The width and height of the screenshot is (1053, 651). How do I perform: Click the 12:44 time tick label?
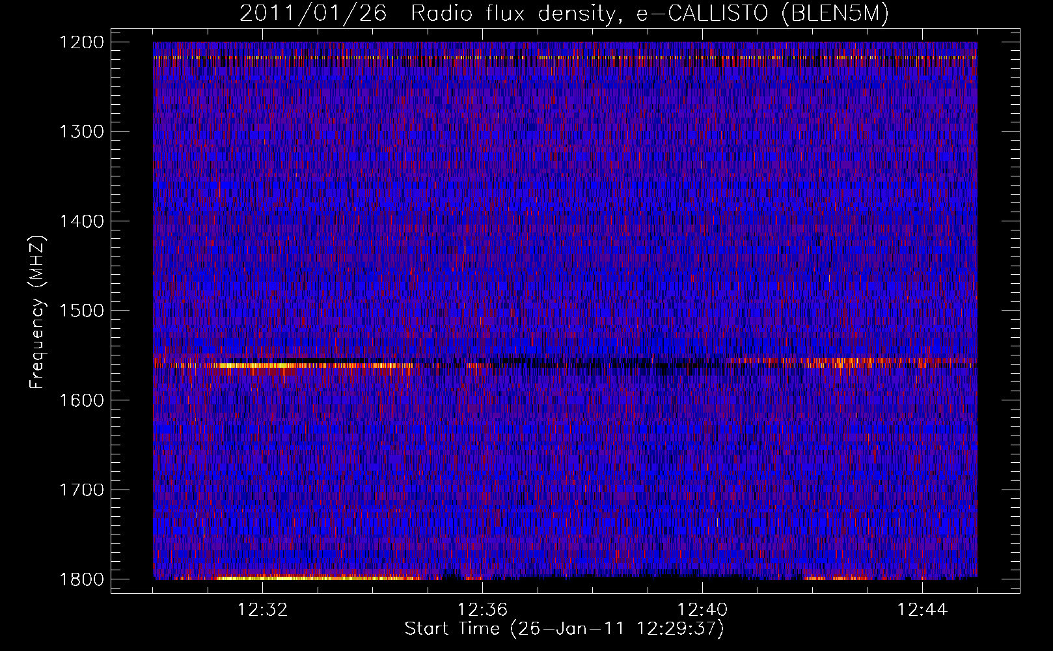(922, 610)
